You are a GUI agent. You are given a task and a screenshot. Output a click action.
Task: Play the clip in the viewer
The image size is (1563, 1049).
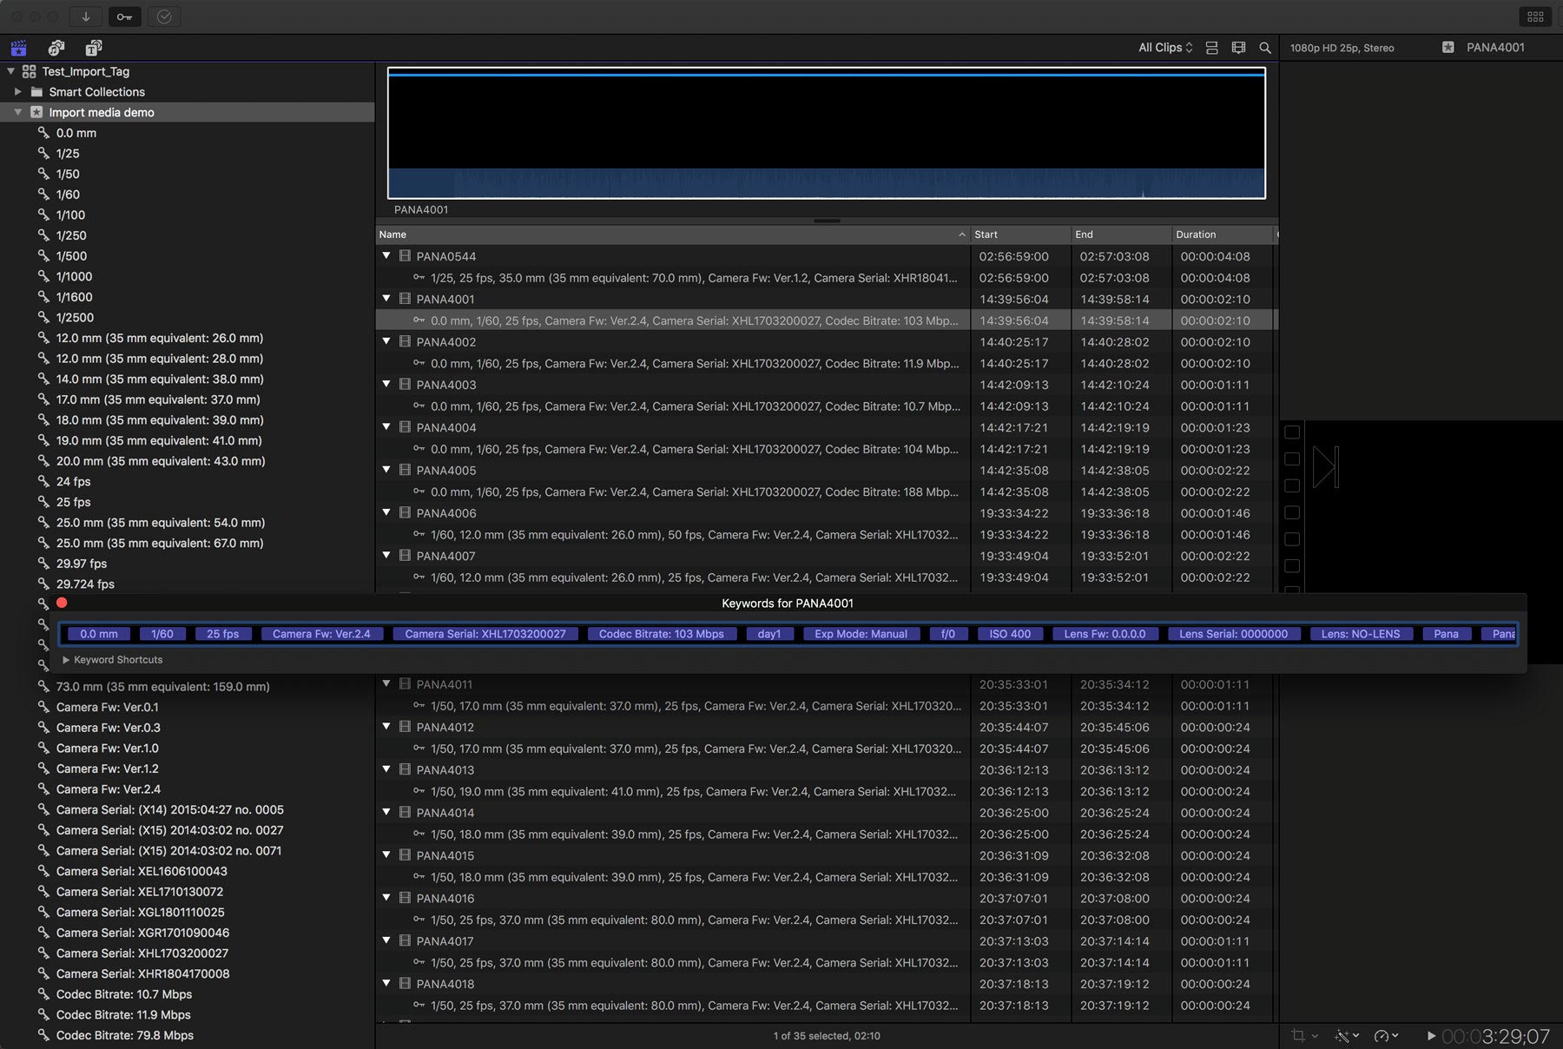coord(1431,1035)
